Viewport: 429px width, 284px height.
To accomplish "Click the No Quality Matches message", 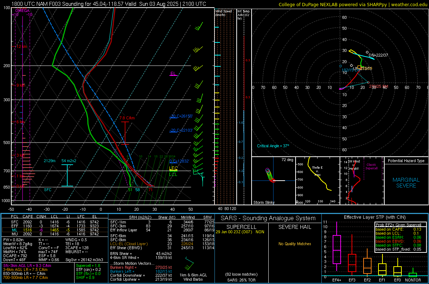I will pos(294,244).
